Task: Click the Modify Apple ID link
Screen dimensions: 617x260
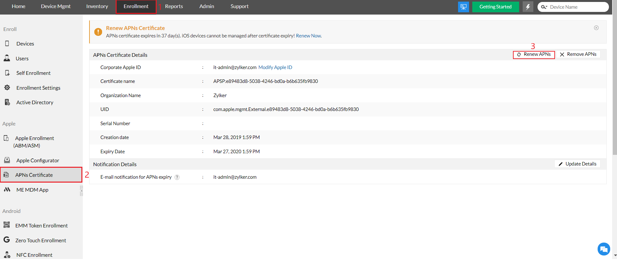Action: tap(275, 67)
